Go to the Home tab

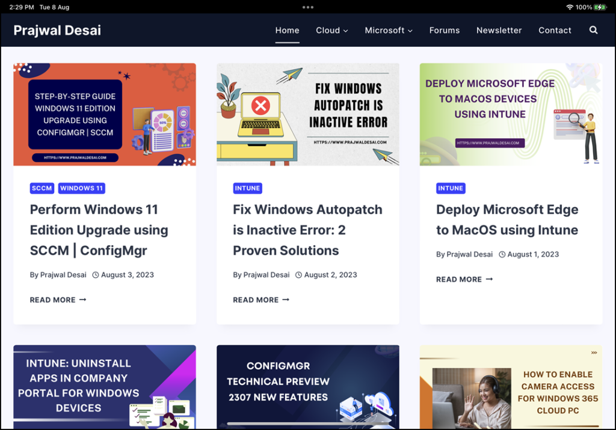pos(287,30)
